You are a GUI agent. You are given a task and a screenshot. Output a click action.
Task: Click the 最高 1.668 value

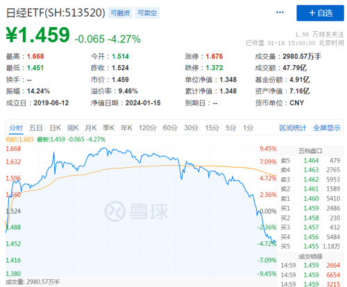coord(35,56)
